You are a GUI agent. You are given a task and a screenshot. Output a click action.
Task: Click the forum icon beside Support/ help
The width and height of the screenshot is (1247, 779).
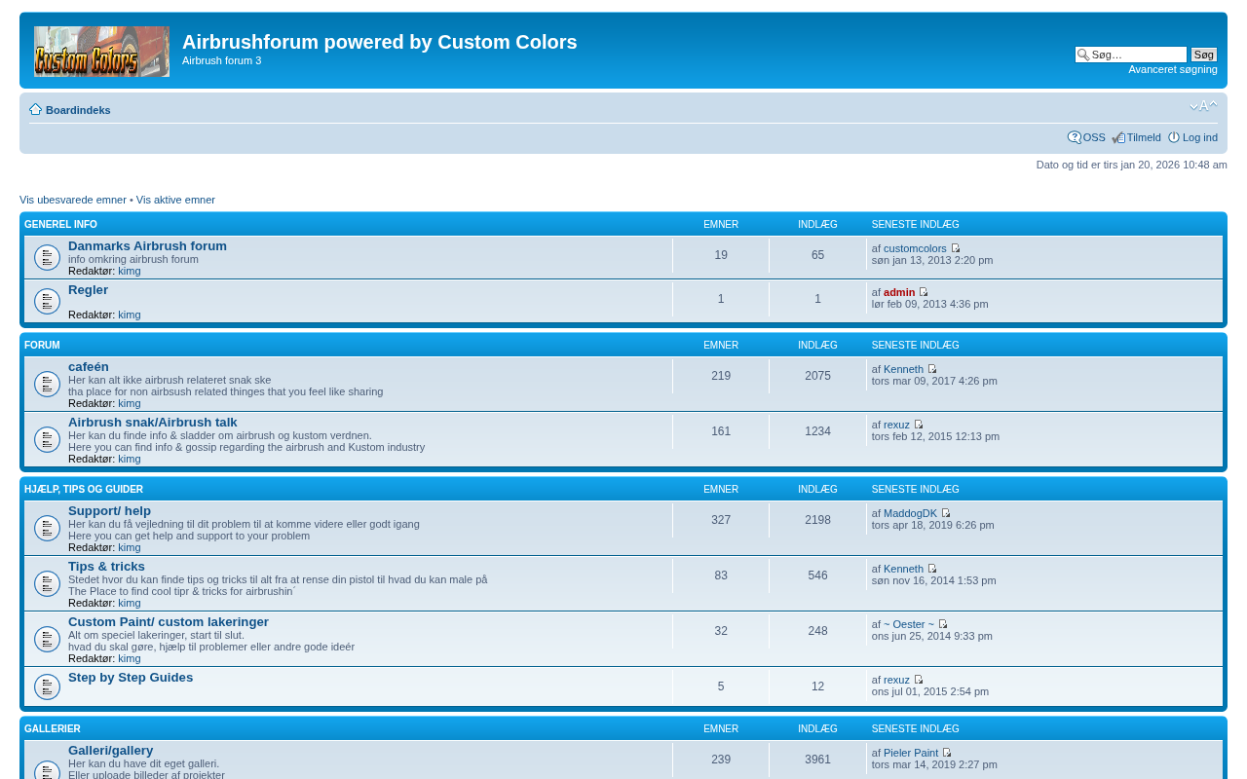point(48,529)
